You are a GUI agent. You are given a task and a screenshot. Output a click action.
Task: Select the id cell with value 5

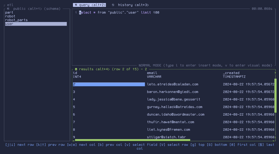pos(109,107)
